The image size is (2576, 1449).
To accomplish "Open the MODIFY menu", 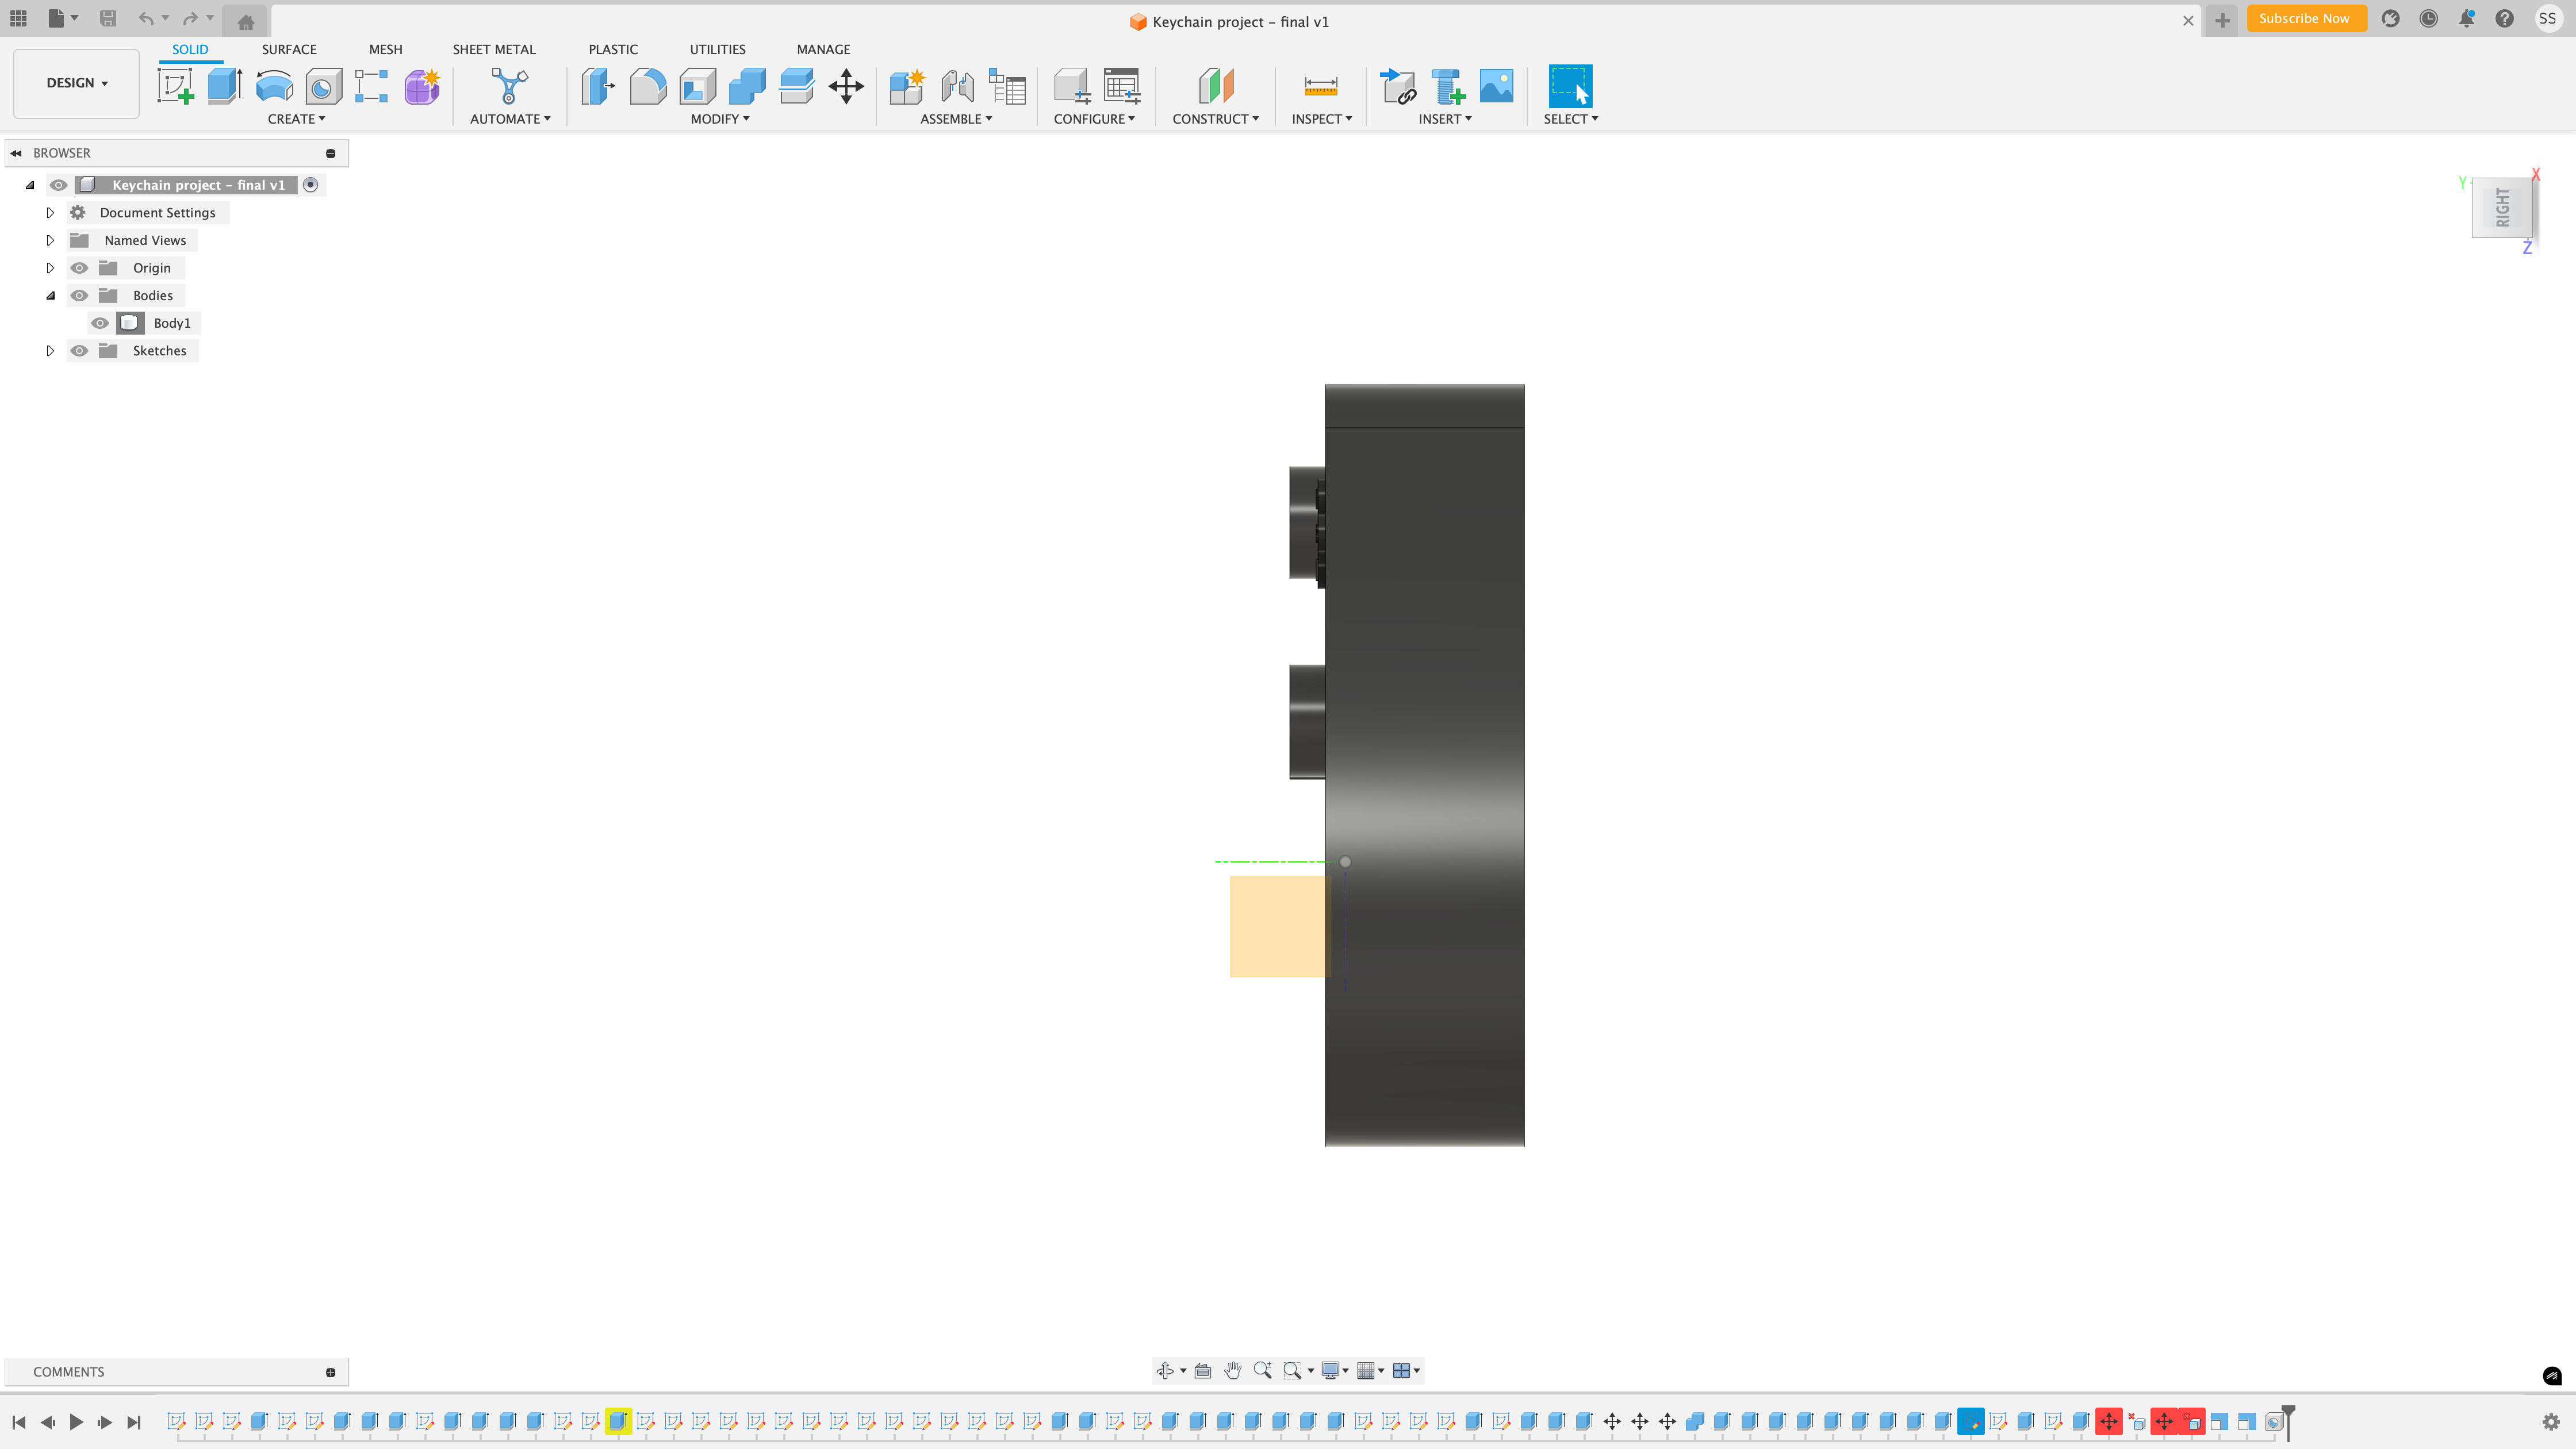I will click(x=719, y=119).
